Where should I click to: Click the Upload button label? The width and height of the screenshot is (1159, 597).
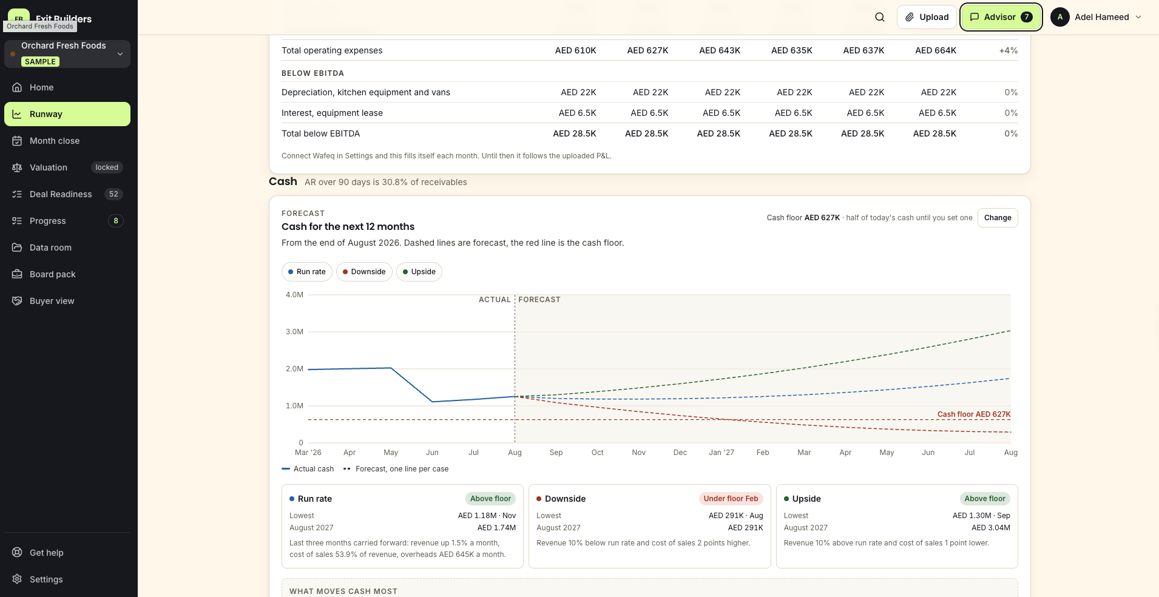tap(934, 17)
